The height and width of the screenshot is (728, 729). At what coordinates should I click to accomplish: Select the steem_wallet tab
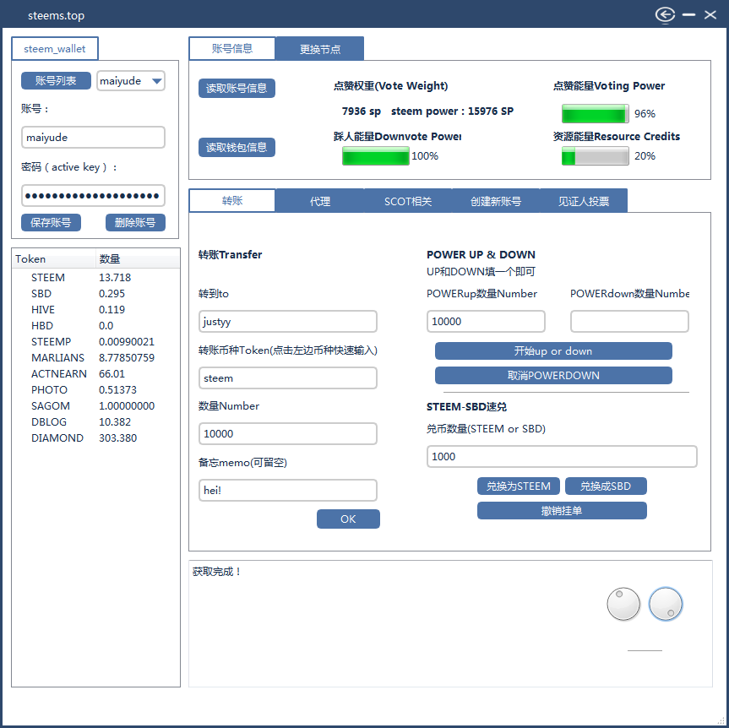[55, 48]
